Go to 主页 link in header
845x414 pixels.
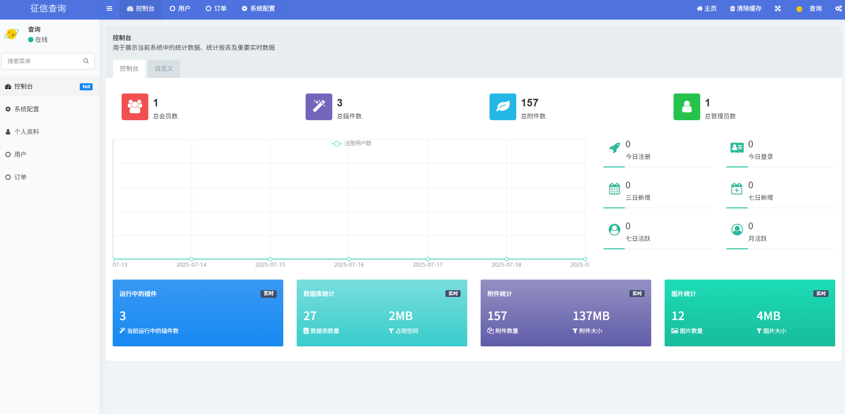(x=706, y=8)
